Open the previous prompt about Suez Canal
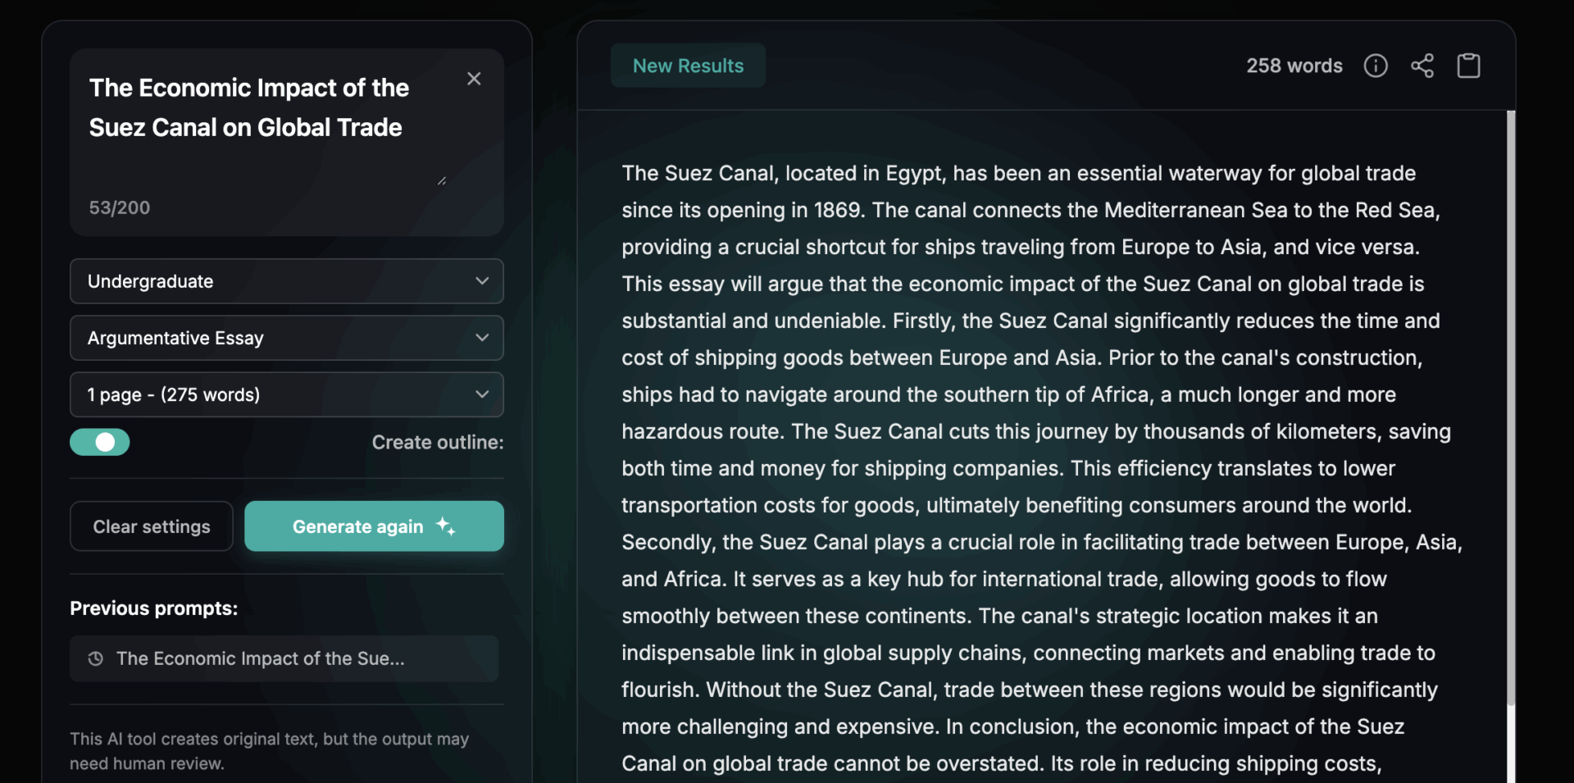This screenshot has height=783, width=1574. click(261, 658)
